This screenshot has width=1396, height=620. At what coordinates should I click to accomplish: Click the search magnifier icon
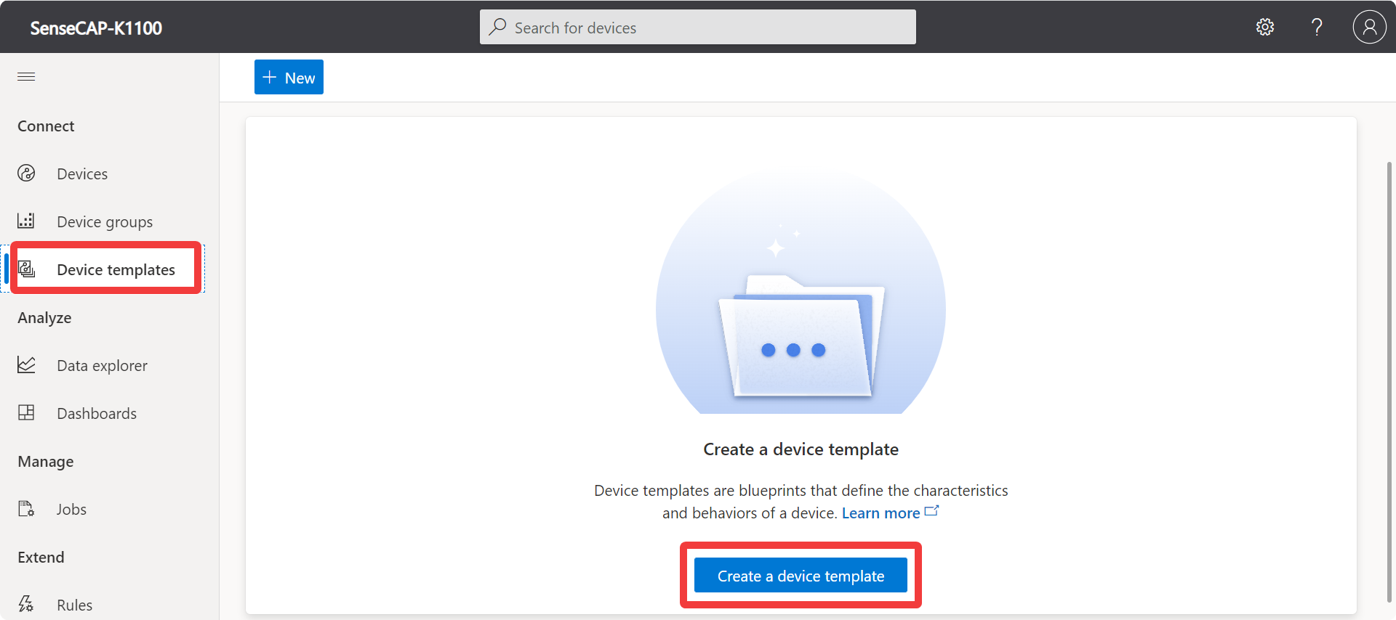click(497, 27)
